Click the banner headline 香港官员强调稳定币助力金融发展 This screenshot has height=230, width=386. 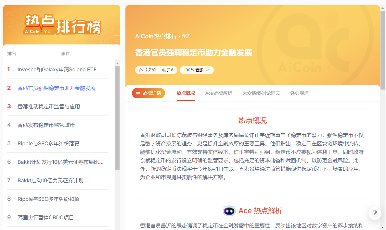tap(194, 53)
